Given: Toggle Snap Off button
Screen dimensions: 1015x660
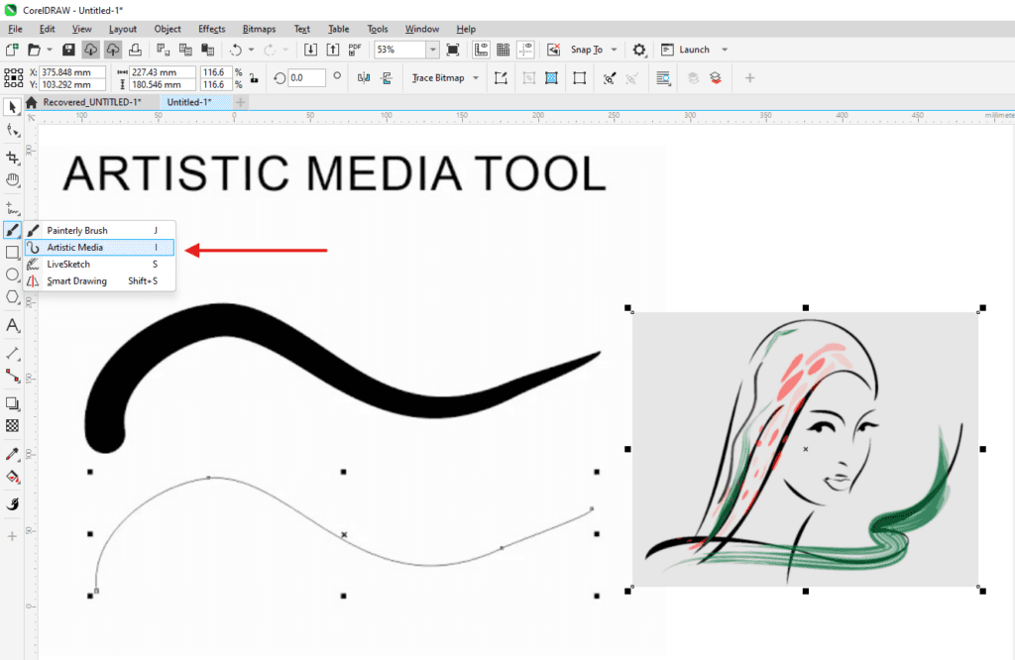Looking at the screenshot, I should coord(553,50).
